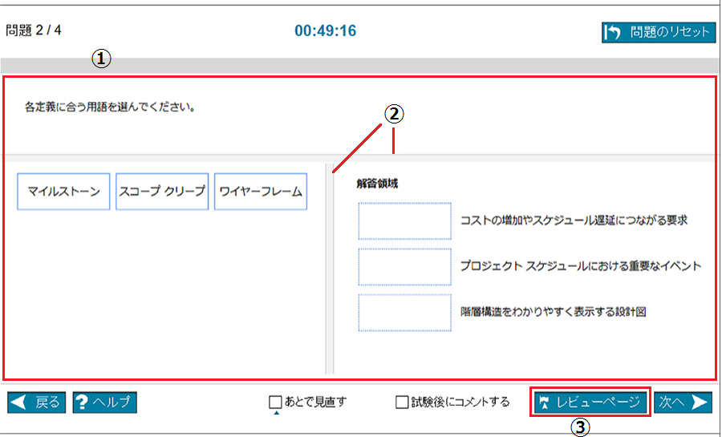
Task: Click the 00:49:16 countdown timer
Action: 325,31
